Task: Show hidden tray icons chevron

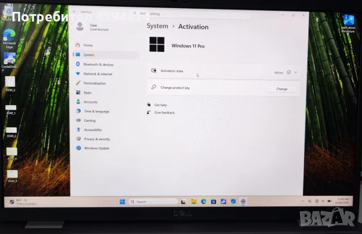Action: pyautogui.click(x=303, y=201)
